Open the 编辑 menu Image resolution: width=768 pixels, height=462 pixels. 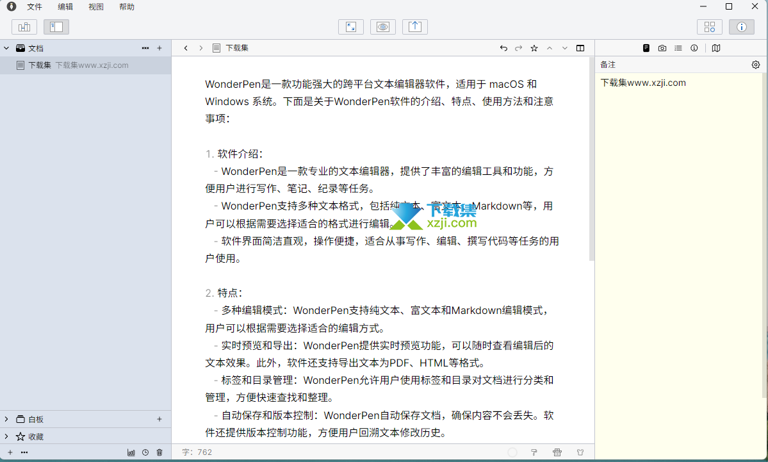coord(65,7)
